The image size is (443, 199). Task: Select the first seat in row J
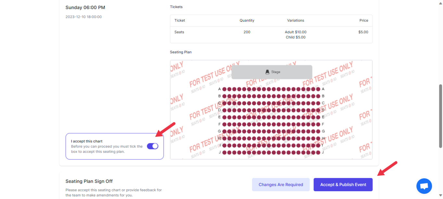(224, 152)
